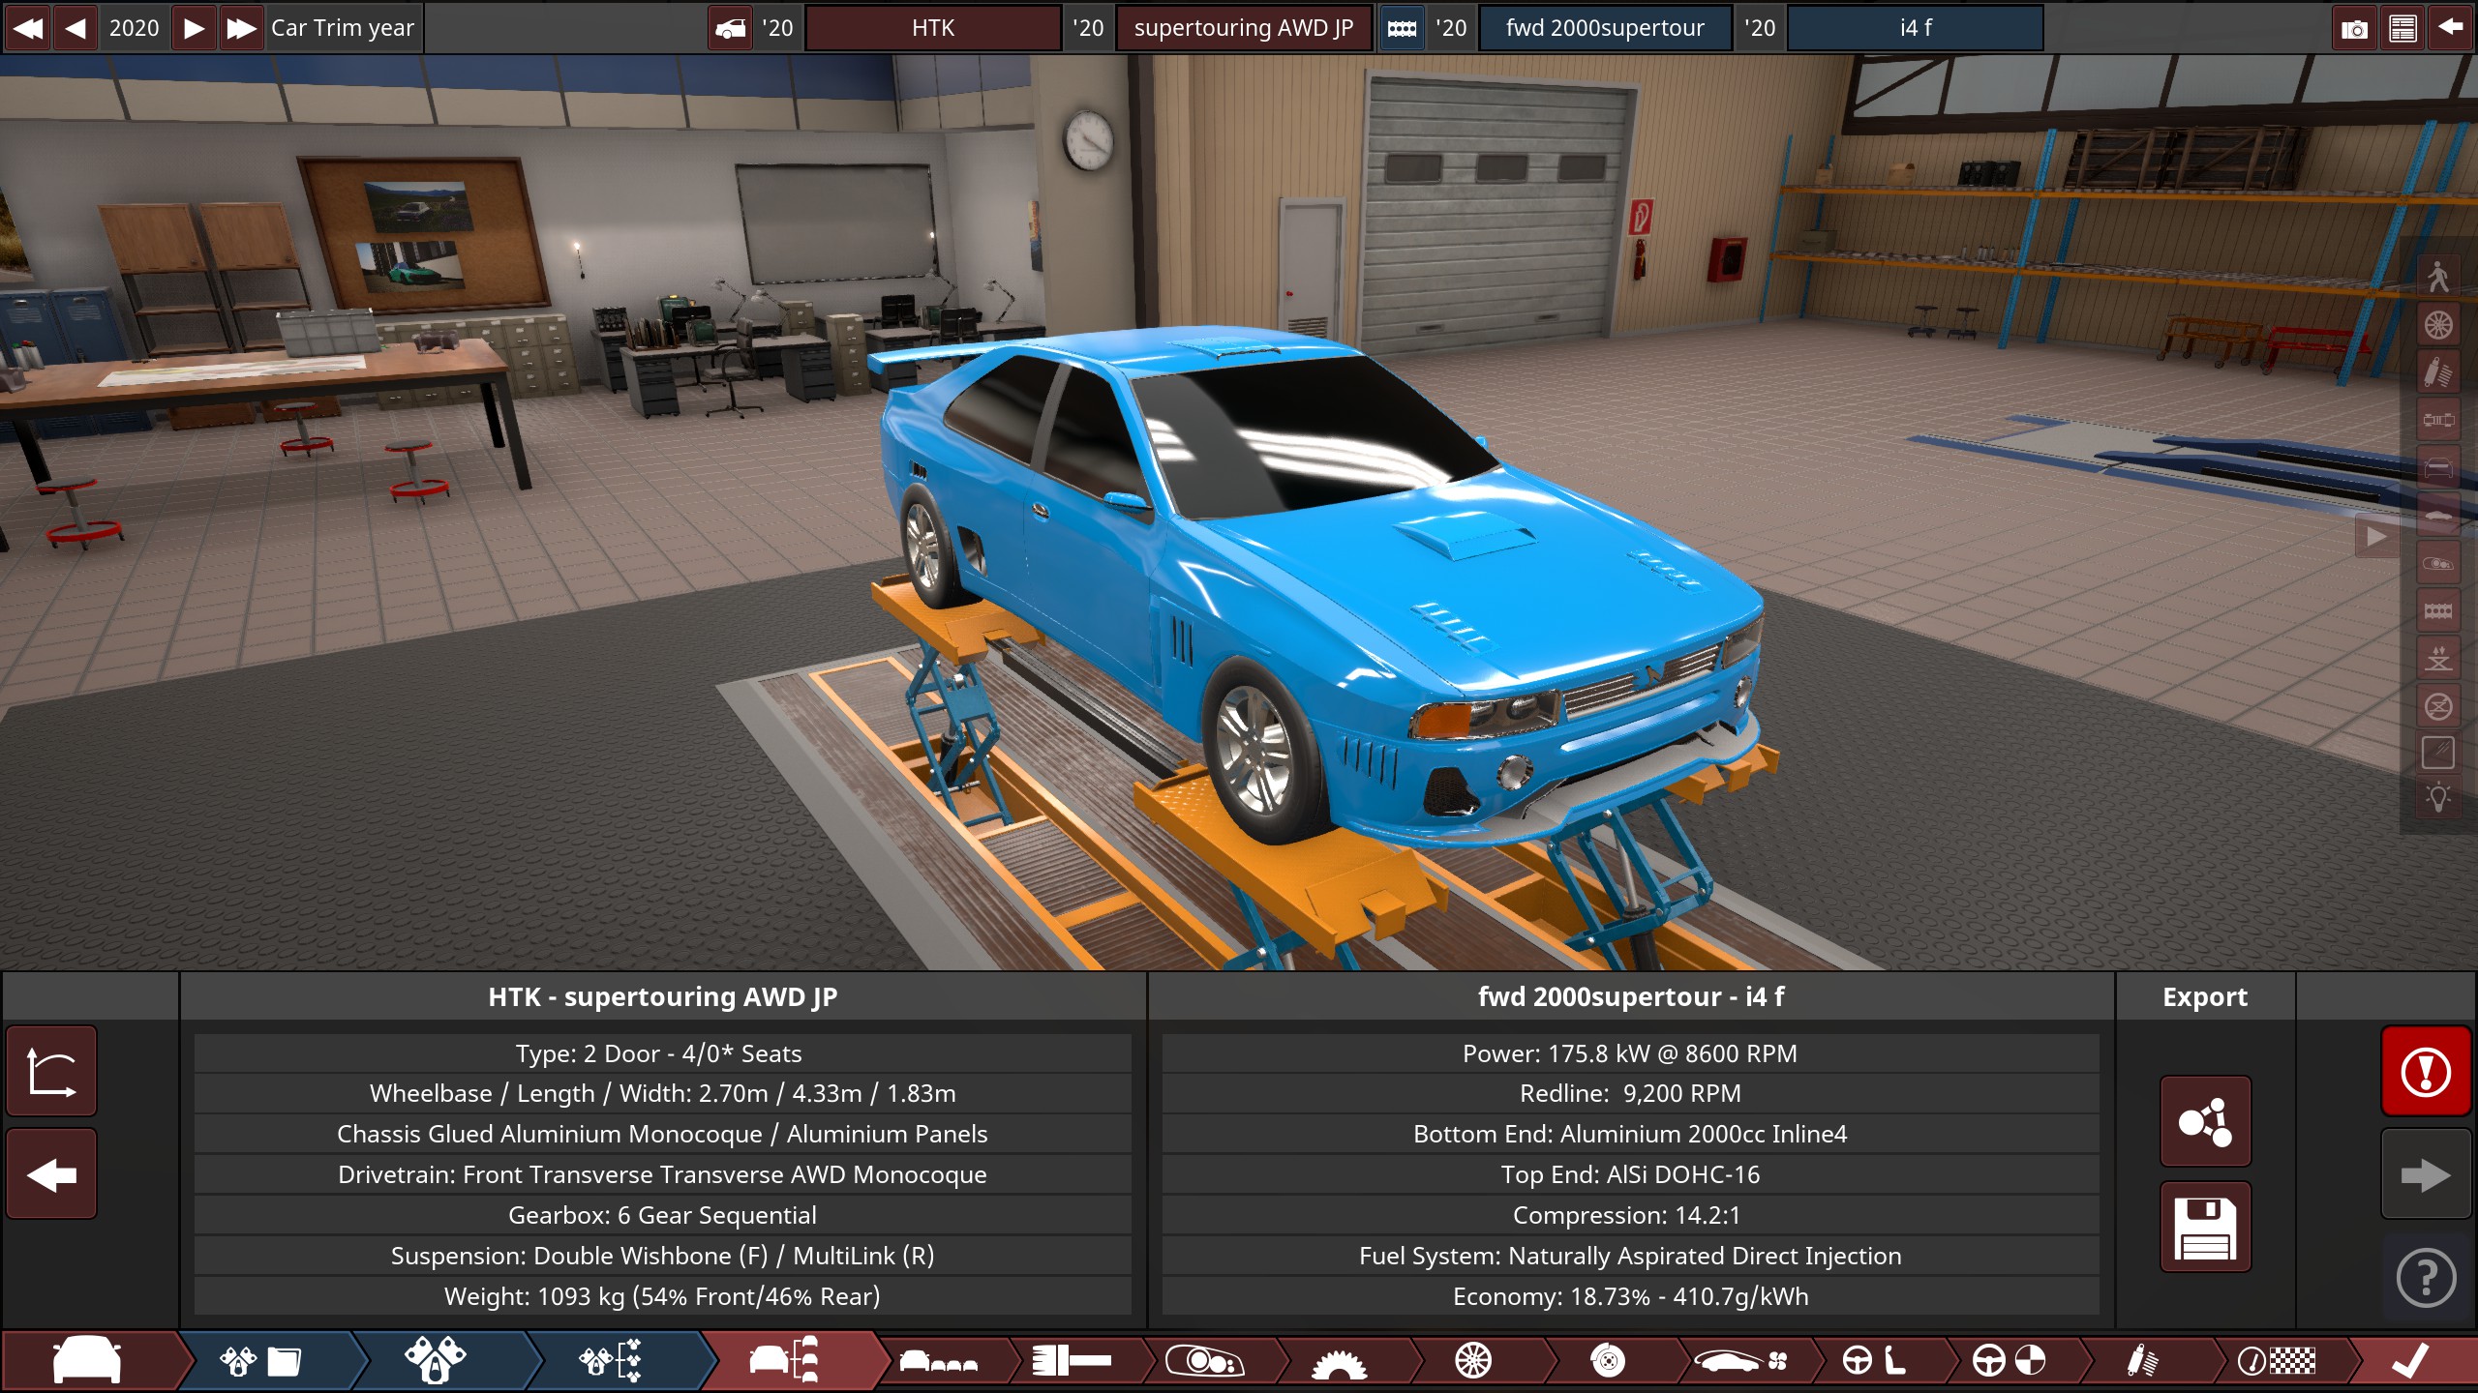Toggle walk-around camera mode icon
The width and height of the screenshot is (2478, 1393).
pos(2438,278)
